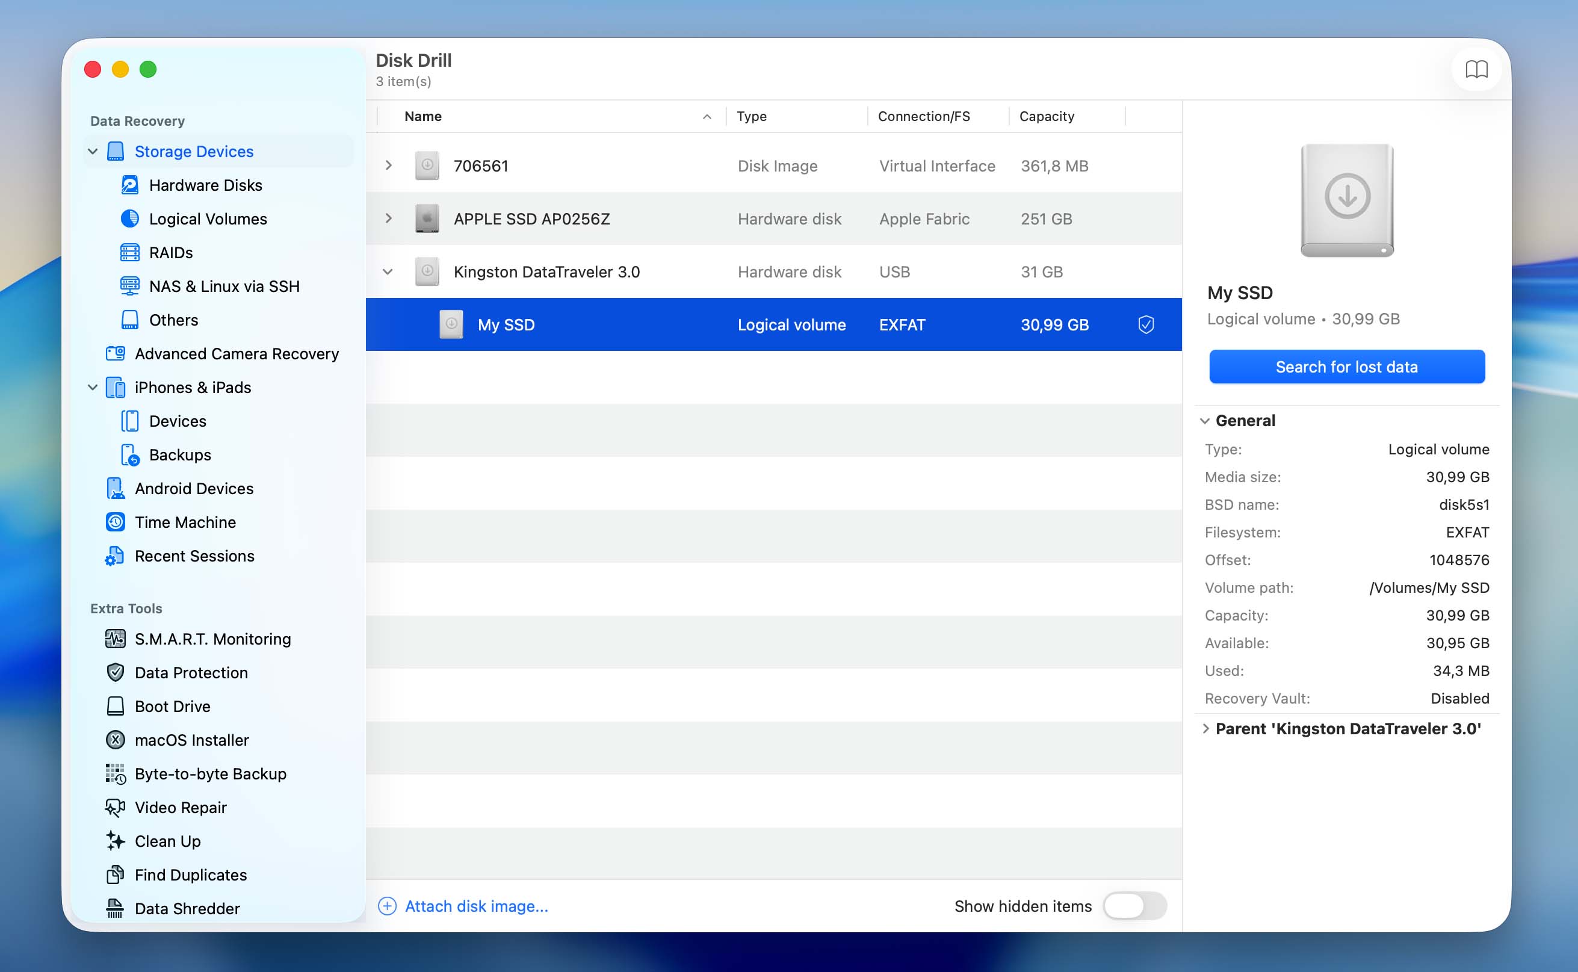Open Advanced Camera Recovery icon

click(x=116, y=353)
